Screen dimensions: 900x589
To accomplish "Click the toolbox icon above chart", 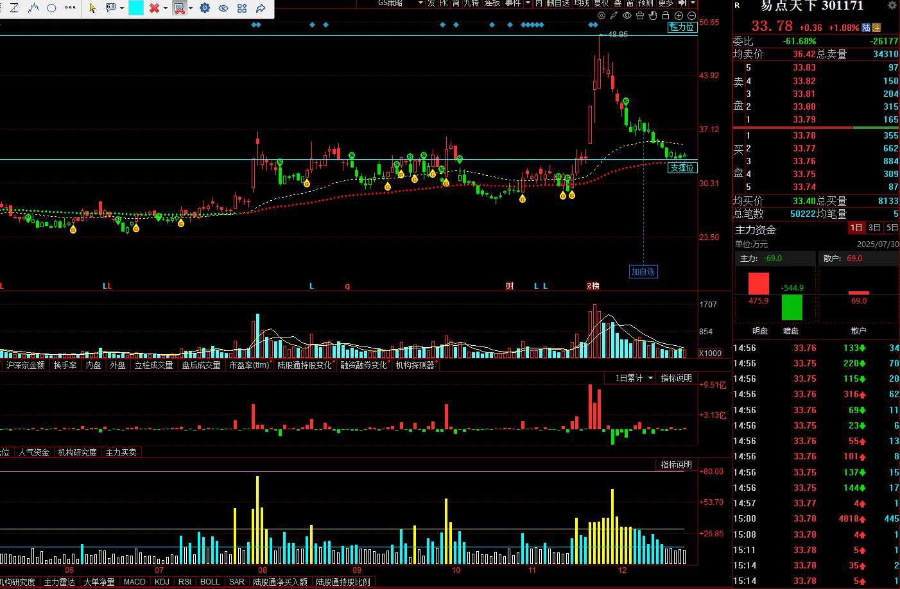I will (640, 15).
